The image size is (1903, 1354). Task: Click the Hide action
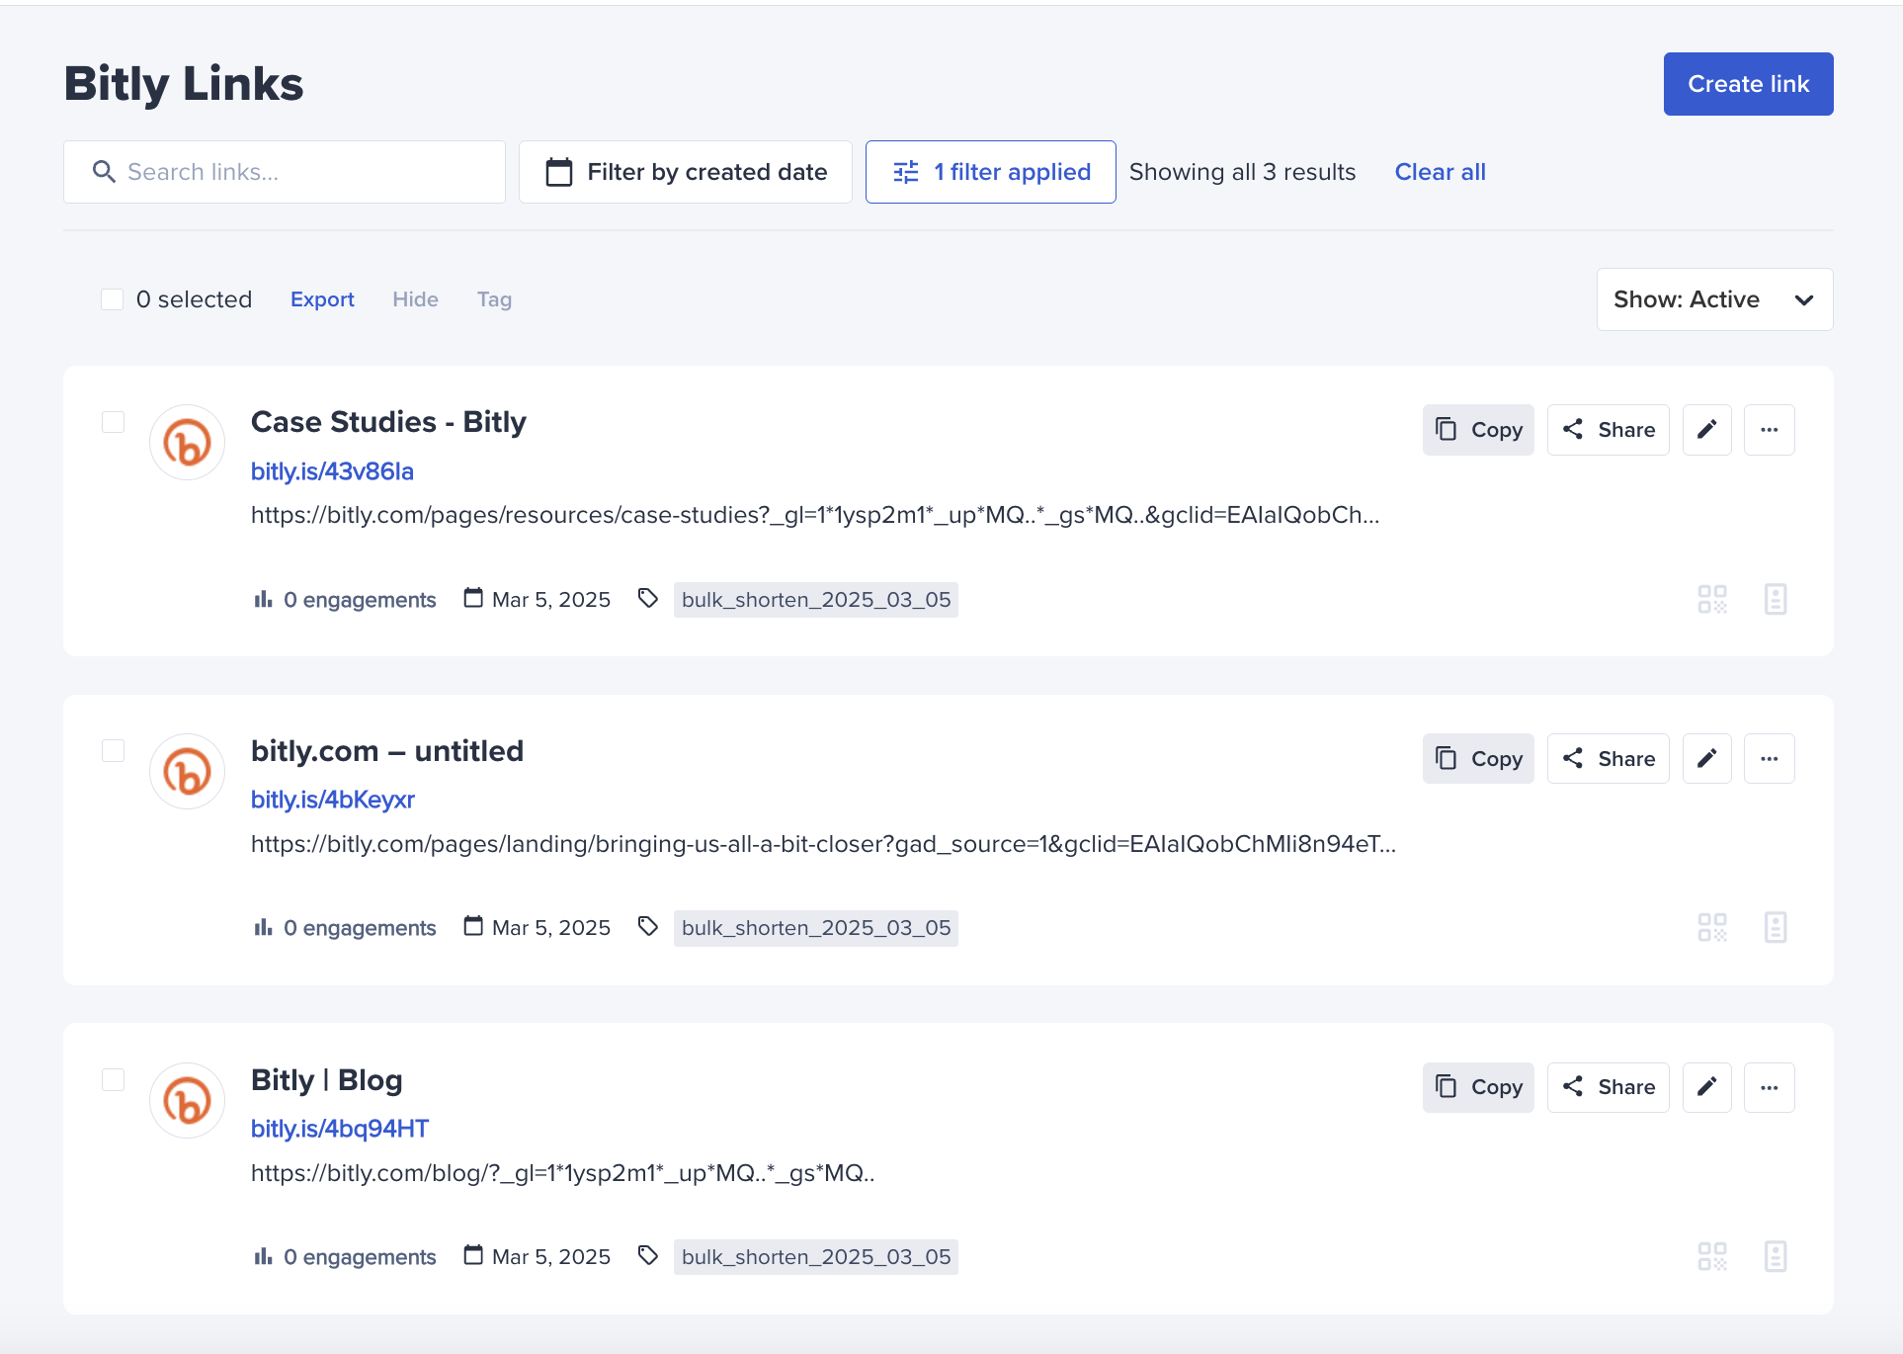pos(415,299)
